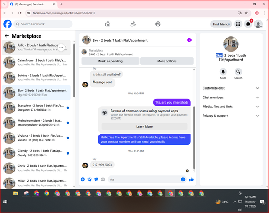Expand Chat members section

pos(231,98)
